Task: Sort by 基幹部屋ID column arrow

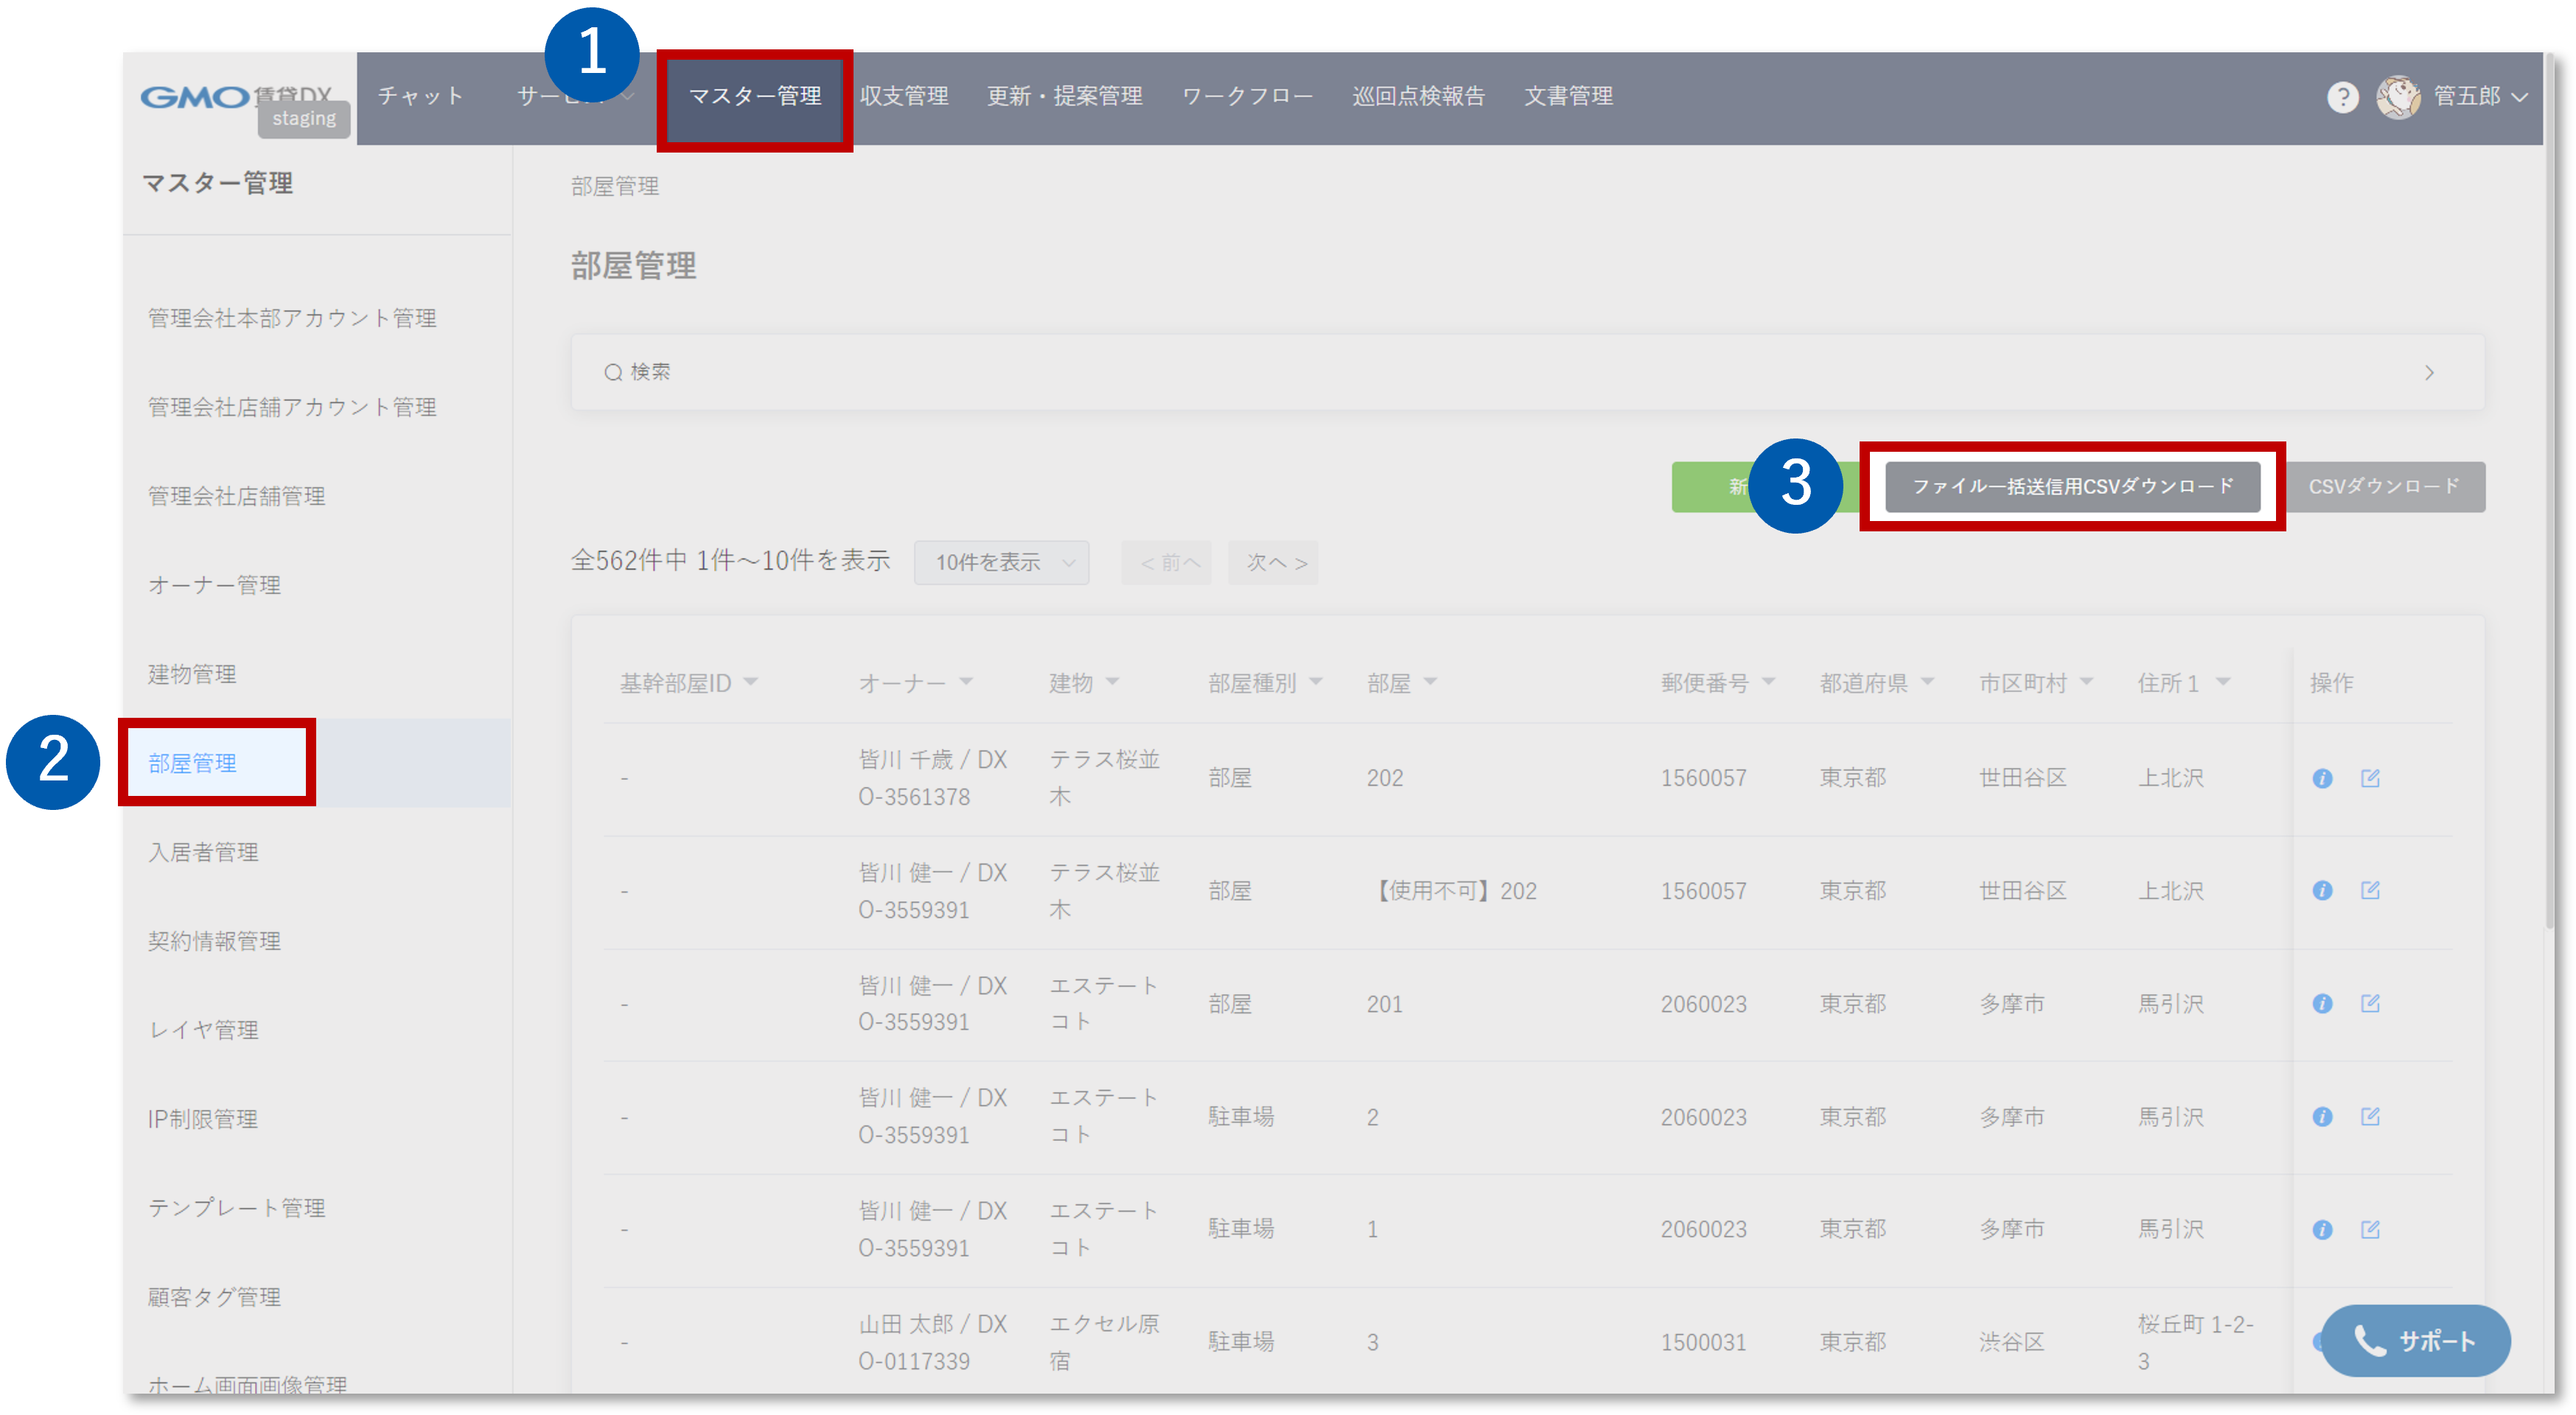Action: (x=751, y=682)
